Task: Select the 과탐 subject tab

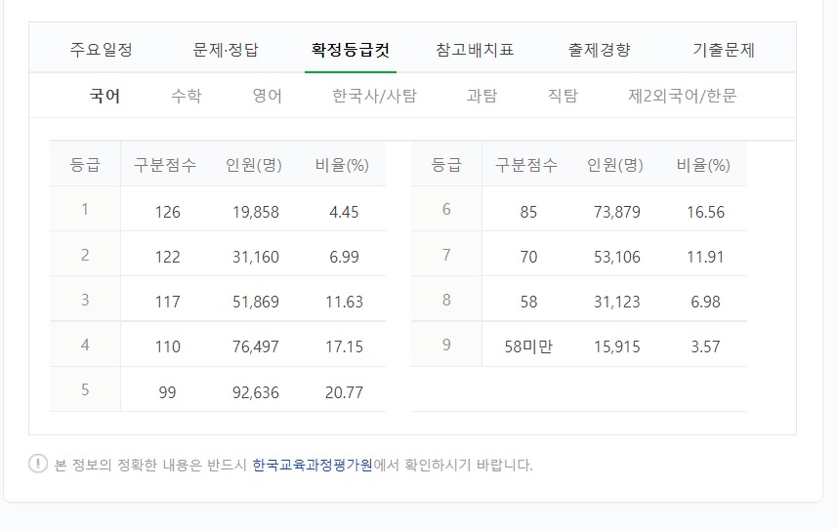Action: (x=482, y=96)
